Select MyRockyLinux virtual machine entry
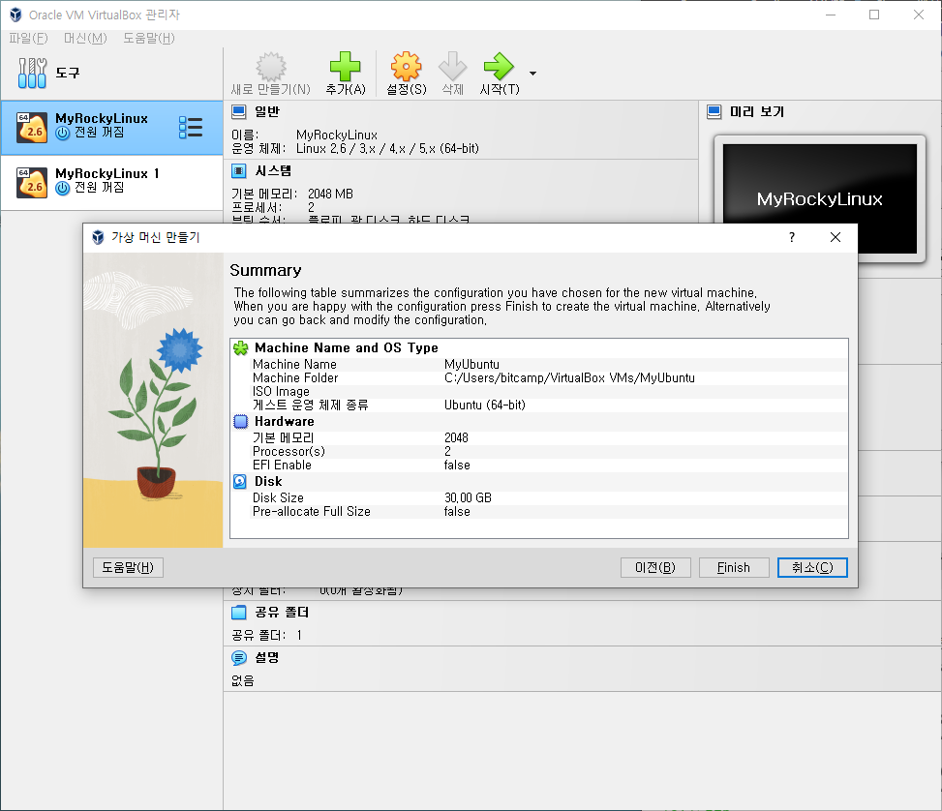Screen dimensions: 942x811 click(x=111, y=128)
